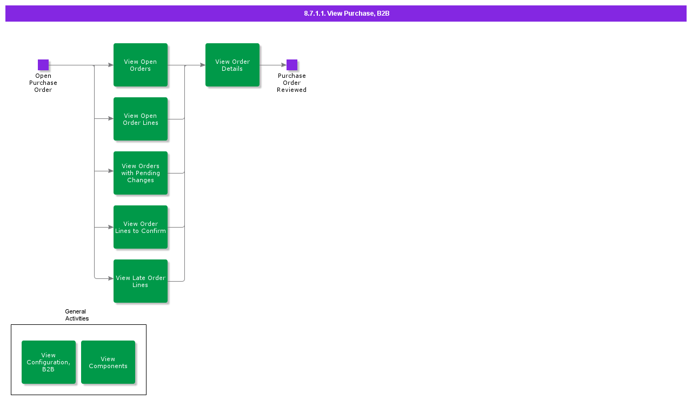Click the Open Purchase Order text label

(43, 83)
